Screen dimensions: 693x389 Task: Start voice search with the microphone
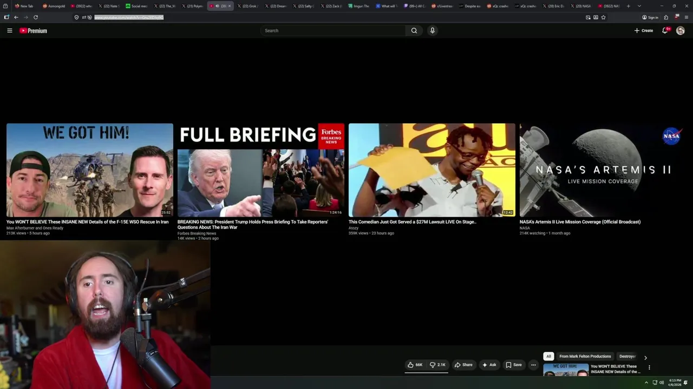tap(432, 31)
